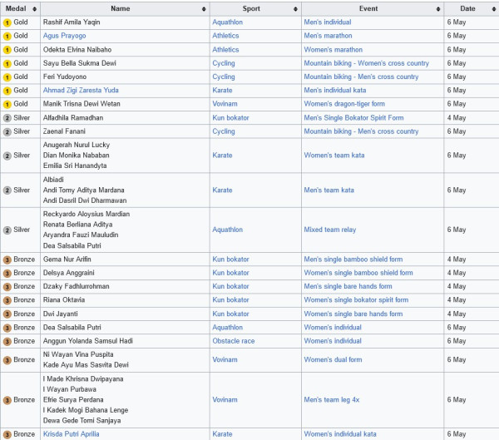Sort table by the Name column arrows
The height and width of the screenshot is (440, 499).
click(204, 9)
